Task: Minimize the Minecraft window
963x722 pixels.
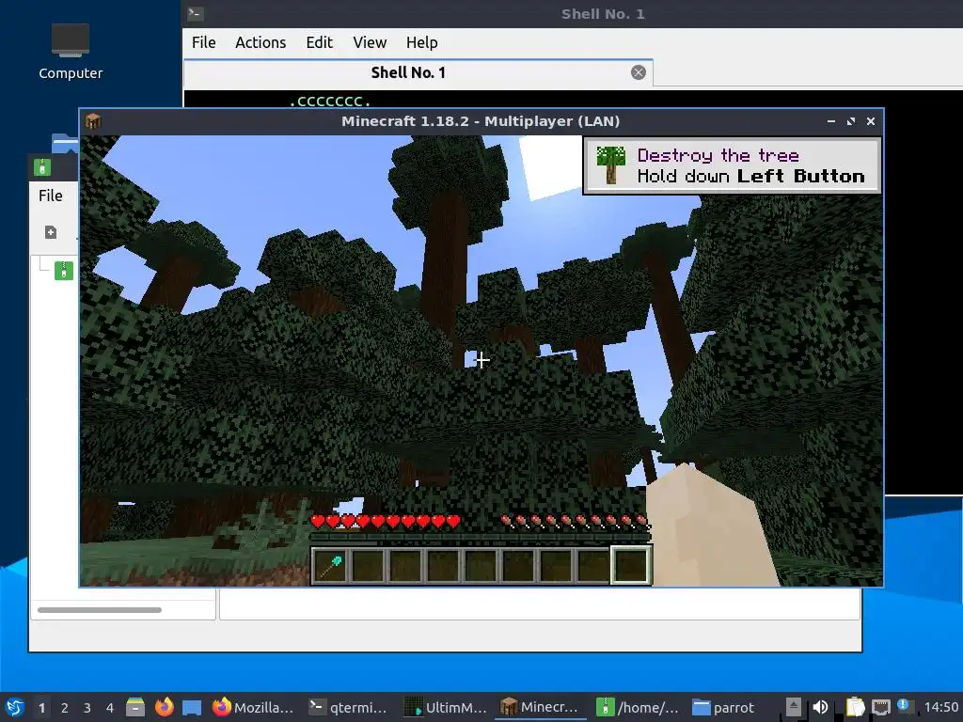Action: (x=831, y=121)
